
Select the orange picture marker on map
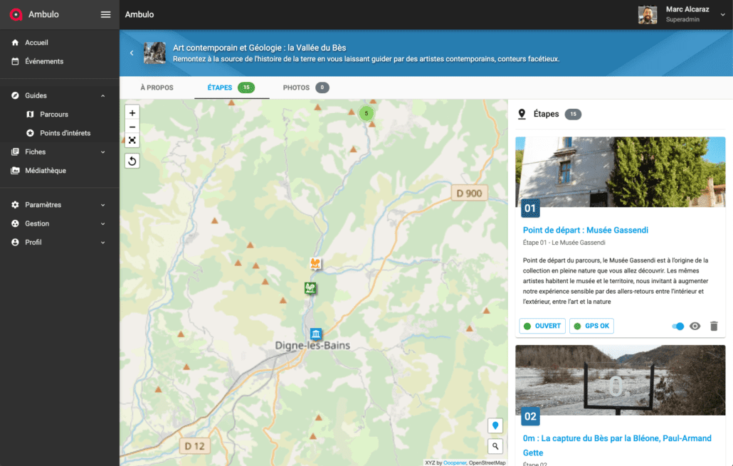(315, 263)
